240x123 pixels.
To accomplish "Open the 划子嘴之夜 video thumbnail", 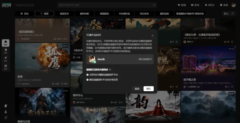I will coord(208,61).
